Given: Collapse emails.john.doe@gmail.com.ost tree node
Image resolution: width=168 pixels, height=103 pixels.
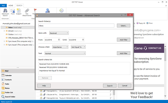Looking at the screenshot, I should tap(3, 24).
